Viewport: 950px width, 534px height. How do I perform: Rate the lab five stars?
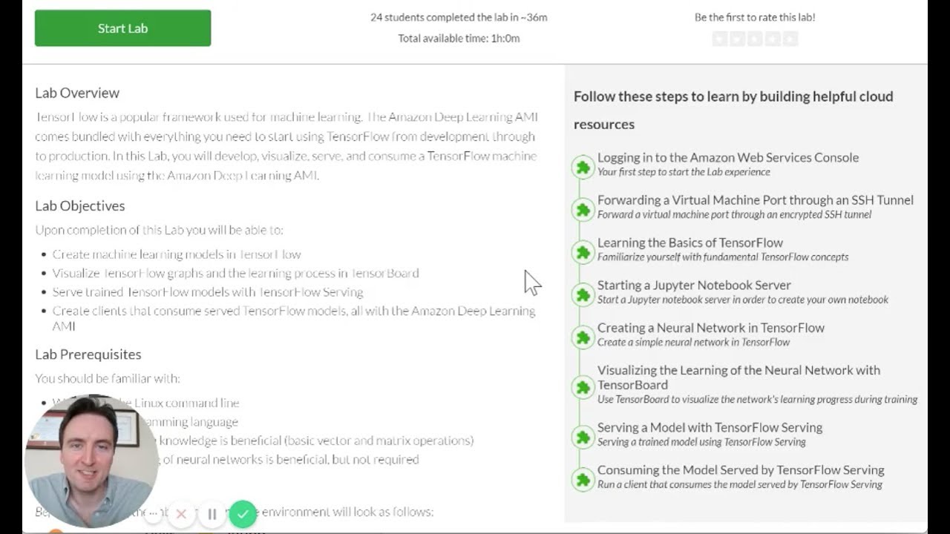pos(790,39)
